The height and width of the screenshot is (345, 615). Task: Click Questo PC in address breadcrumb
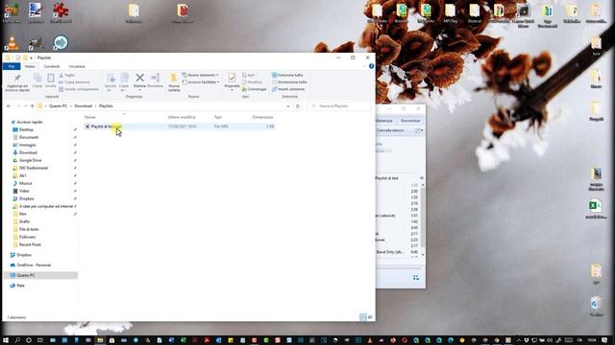point(58,106)
